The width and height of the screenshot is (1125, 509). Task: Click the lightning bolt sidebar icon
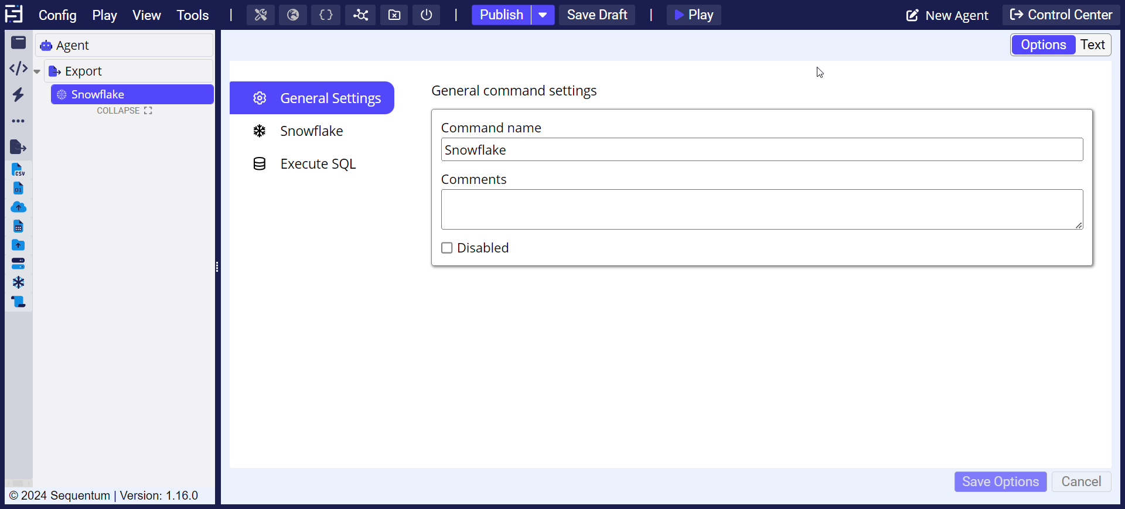click(19, 95)
